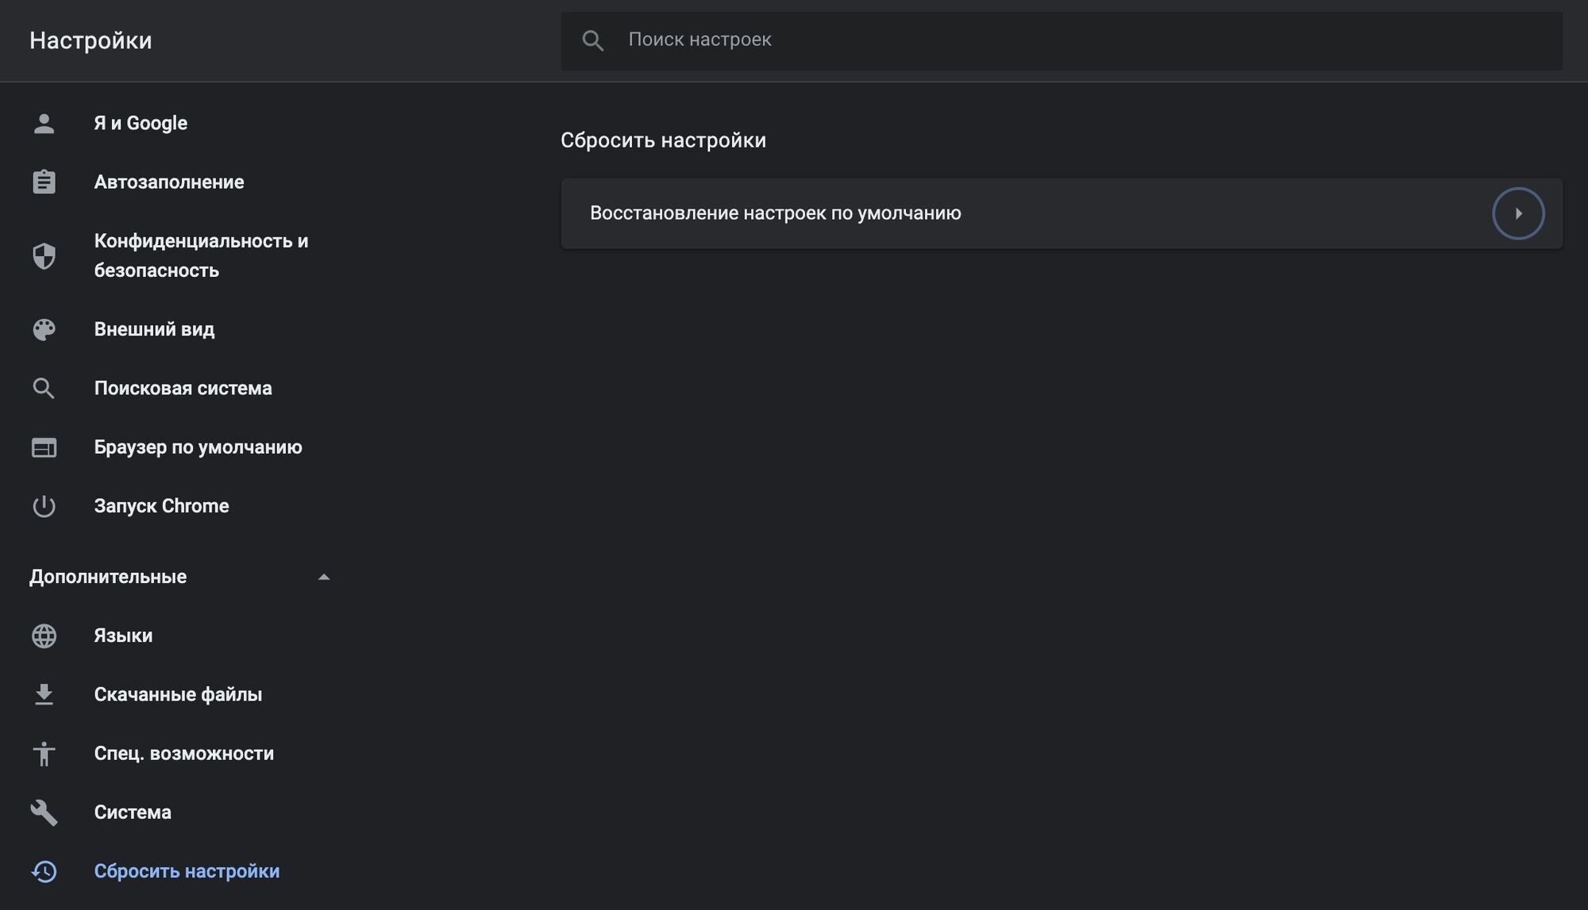The image size is (1588, 910).
Task: Select Спец. возможности in sidebar
Action: tap(183, 754)
